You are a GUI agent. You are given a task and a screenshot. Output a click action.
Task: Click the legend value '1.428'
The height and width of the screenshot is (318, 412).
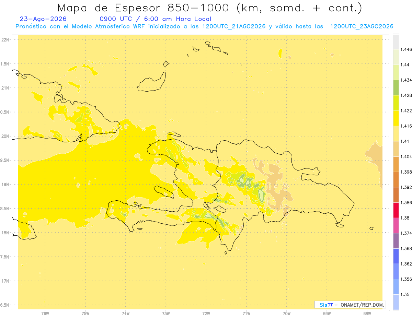(x=406, y=95)
